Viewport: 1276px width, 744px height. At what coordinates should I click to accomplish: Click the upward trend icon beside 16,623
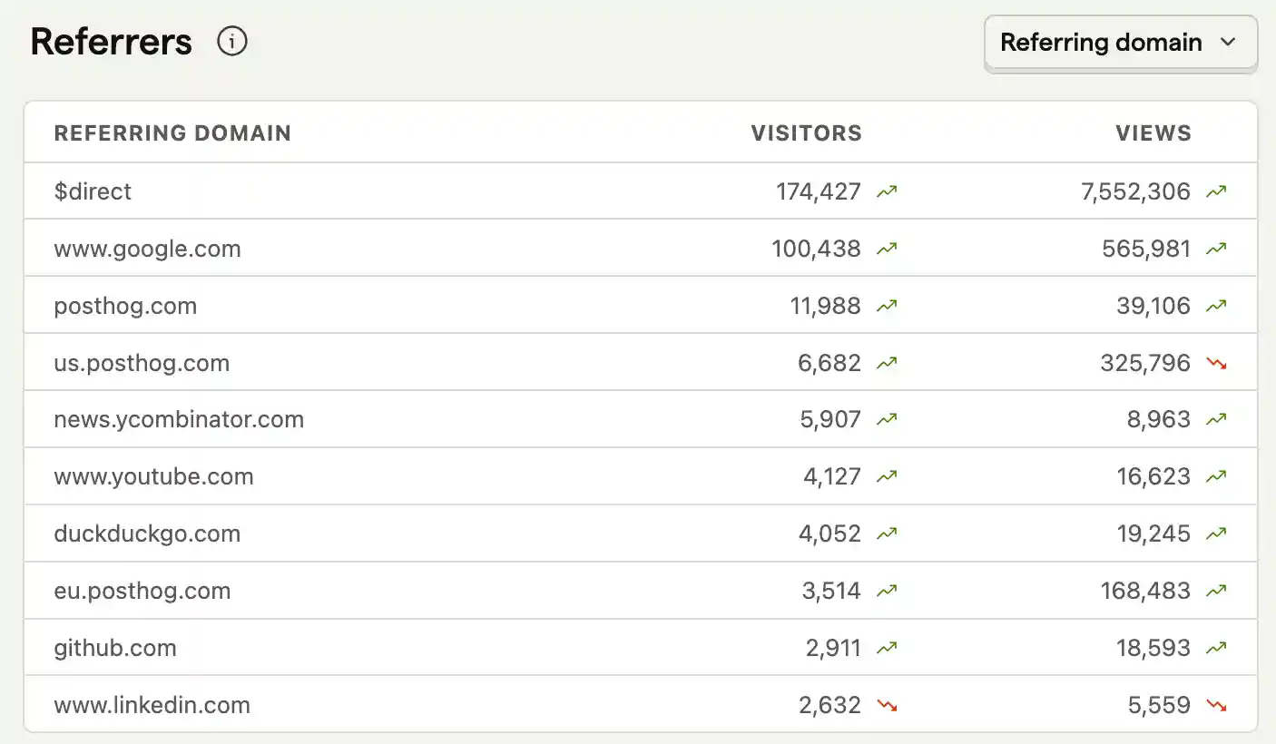tap(1216, 476)
